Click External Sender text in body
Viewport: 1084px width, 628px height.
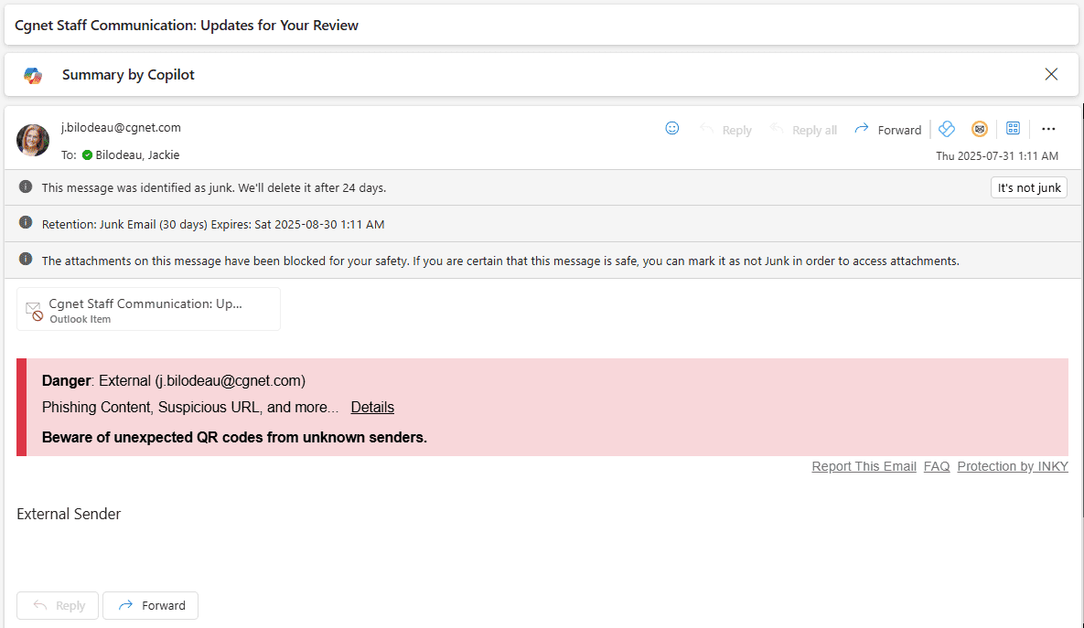[x=69, y=514]
